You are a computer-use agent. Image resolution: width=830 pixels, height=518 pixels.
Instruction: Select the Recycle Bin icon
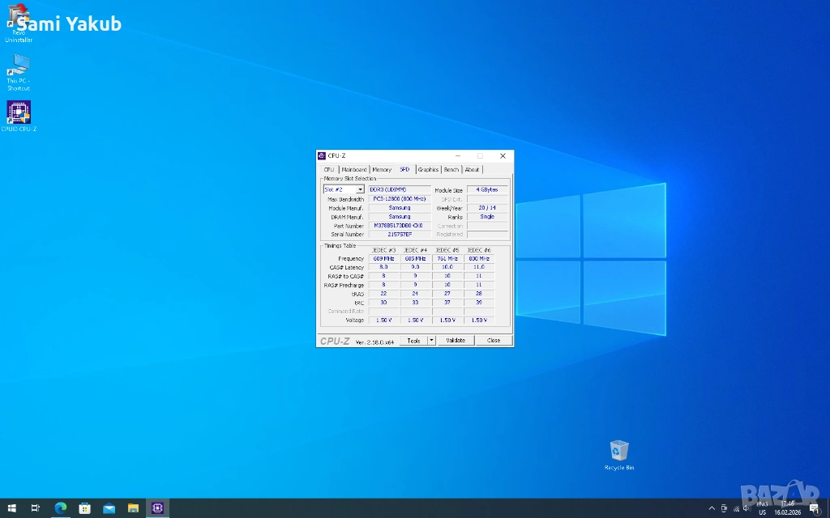[618, 452]
